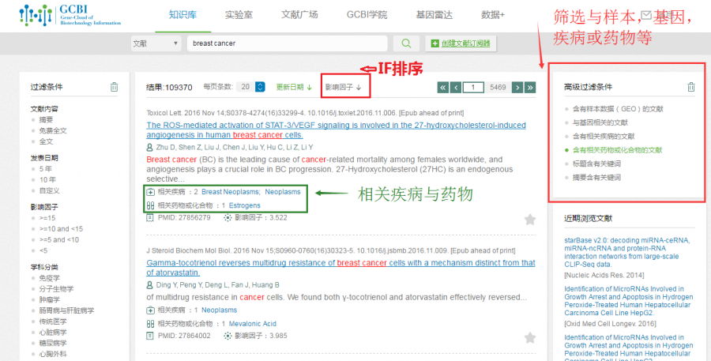Filter publish date to 10年
Image resolution: width=711 pixels, height=361 pixels.
click(x=47, y=179)
